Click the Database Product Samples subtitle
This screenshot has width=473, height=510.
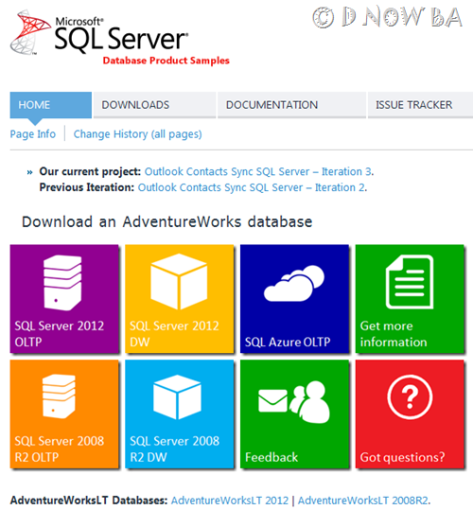click(166, 61)
